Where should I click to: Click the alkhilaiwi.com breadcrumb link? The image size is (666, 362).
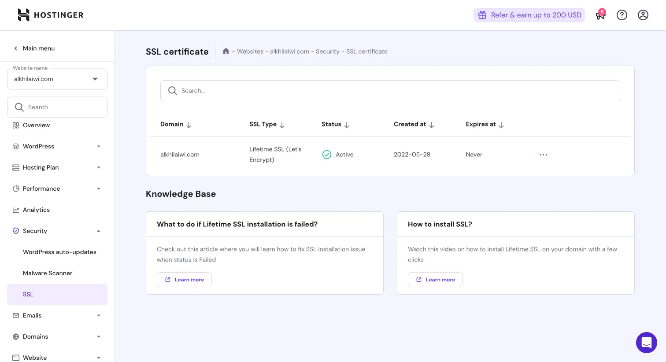click(x=289, y=52)
